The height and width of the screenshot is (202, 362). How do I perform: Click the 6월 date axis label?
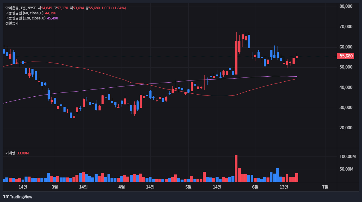click(x=255, y=187)
